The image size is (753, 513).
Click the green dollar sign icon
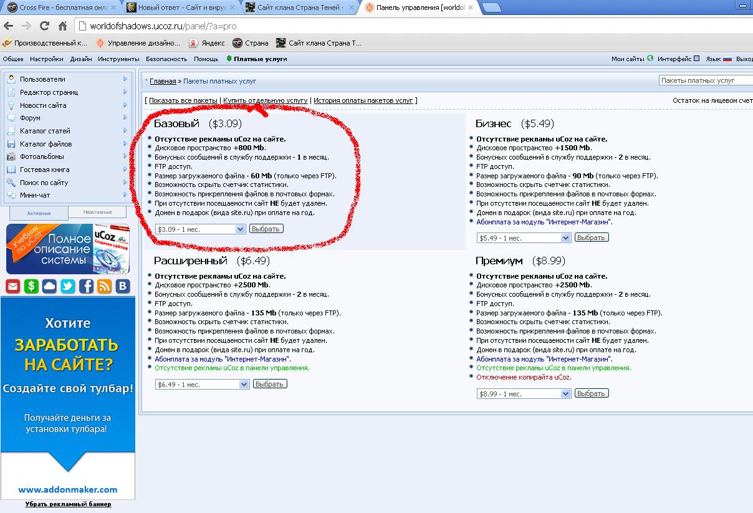(x=31, y=286)
